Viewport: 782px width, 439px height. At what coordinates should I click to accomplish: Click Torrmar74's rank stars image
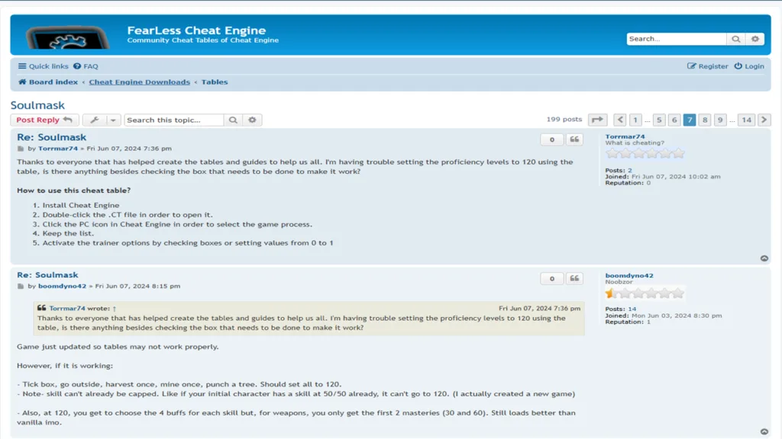pos(645,154)
